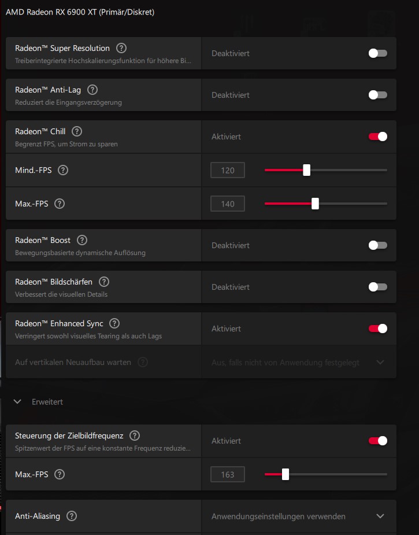Click the Mind.-FPS slider handle
This screenshot has width=419, height=535.
tap(307, 170)
